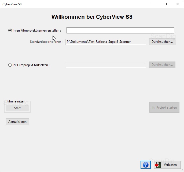Click the 'Willkommen bei CyberView S8' heading
The image size is (184, 172).
pos(92,17)
